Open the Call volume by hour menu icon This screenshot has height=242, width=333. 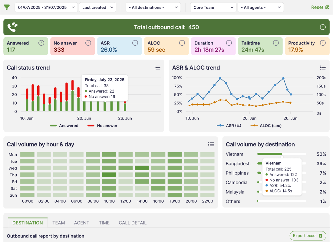(x=211, y=144)
